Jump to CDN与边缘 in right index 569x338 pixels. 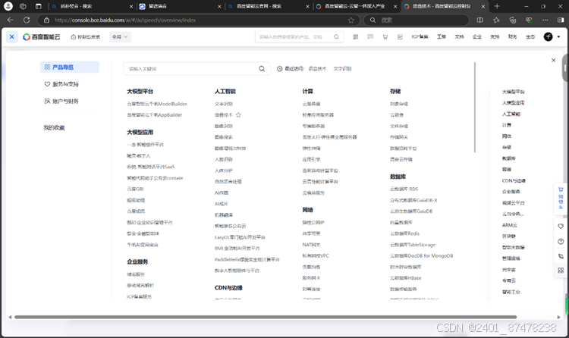(x=514, y=180)
